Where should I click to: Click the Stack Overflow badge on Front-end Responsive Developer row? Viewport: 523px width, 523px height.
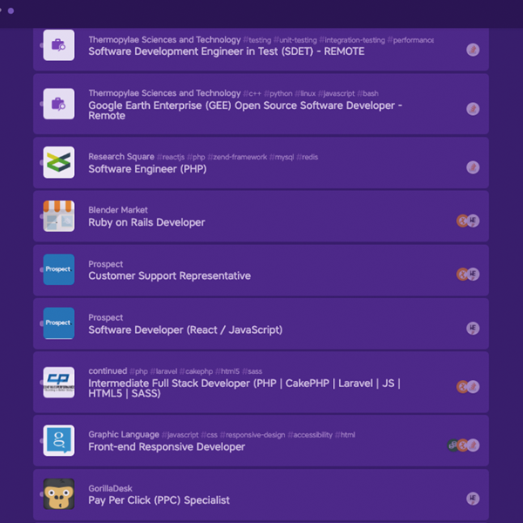point(473,445)
